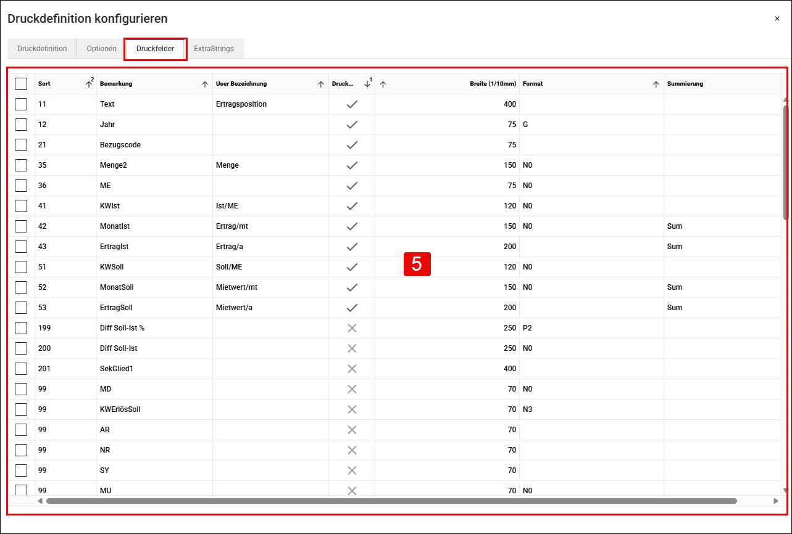This screenshot has width=792, height=534.
Task: Click the Bemerkung column sort arrow
Action: pos(205,84)
